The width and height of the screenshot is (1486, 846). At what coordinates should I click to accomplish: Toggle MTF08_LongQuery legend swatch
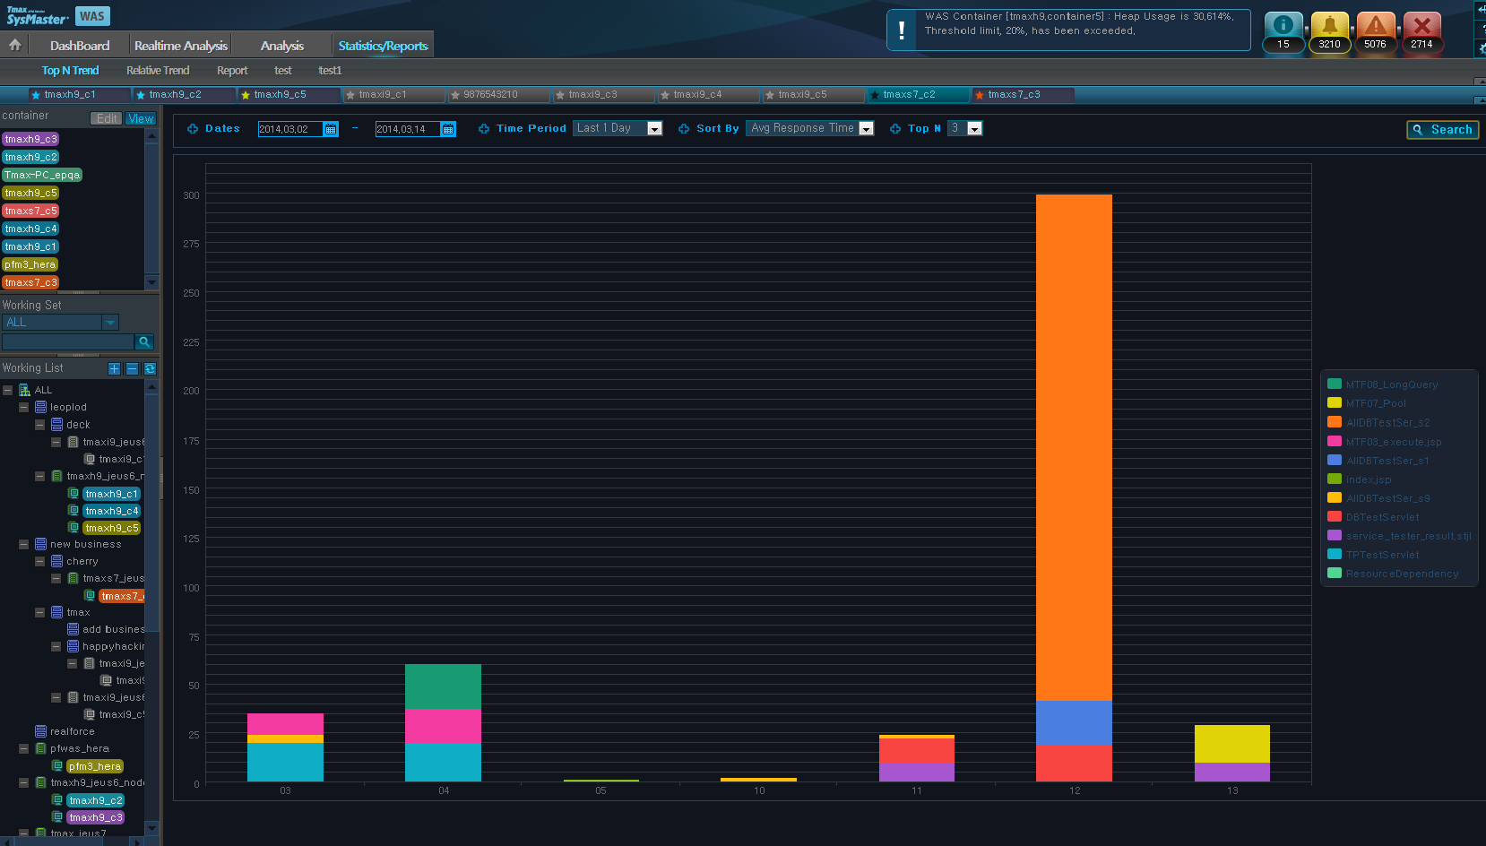(1335, 384)
